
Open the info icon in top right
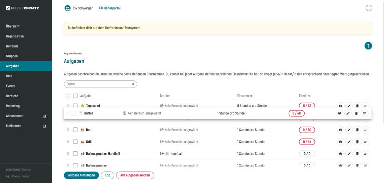coord(368,8)
